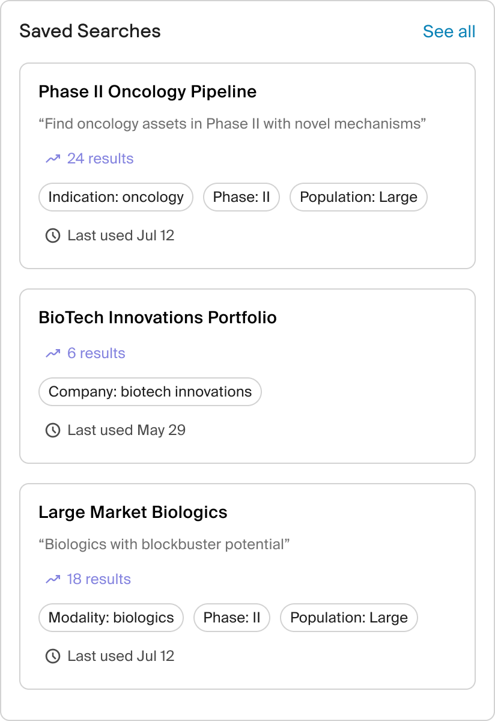Click the See all link
Image resolution: width=495 pixels, height=721 pixels.
pos(449,31)
